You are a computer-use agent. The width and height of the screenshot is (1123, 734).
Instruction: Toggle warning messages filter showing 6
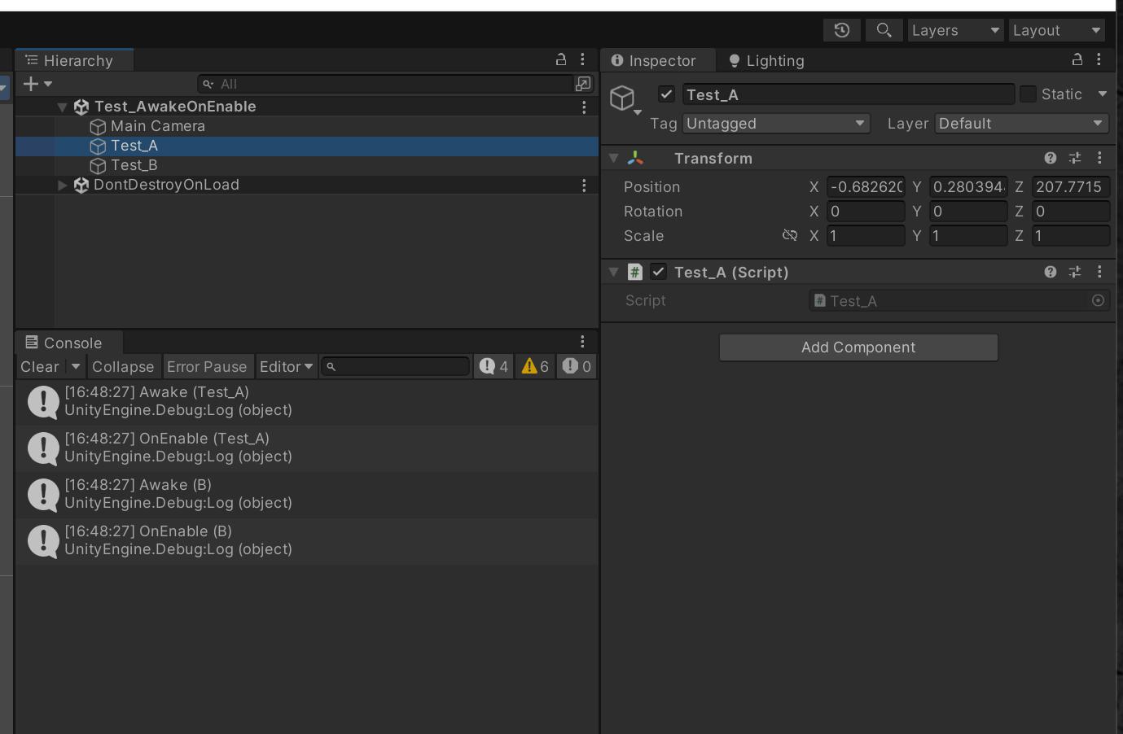[535, 367]
